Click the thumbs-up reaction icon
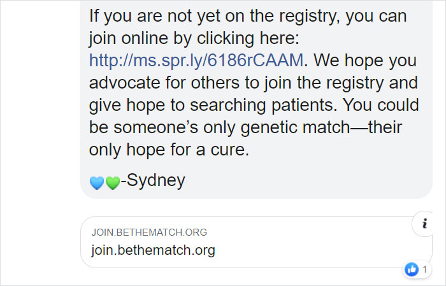The image size is (446, 286). point(412,269)
